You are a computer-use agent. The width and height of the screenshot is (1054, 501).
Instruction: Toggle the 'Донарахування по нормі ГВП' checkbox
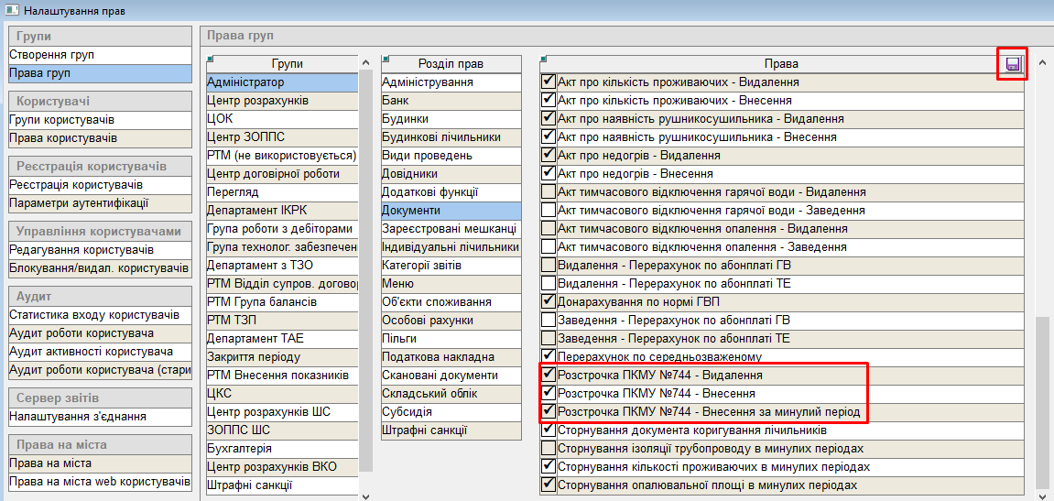click(x=549, y=301)
